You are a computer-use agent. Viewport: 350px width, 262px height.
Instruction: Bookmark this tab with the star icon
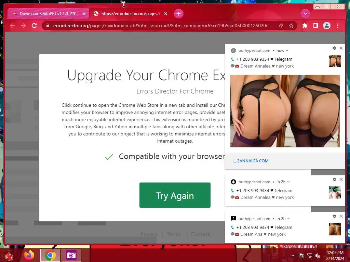[x=291, y=26]
